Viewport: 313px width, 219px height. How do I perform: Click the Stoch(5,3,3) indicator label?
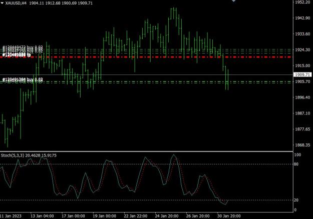tap(29, 155)
